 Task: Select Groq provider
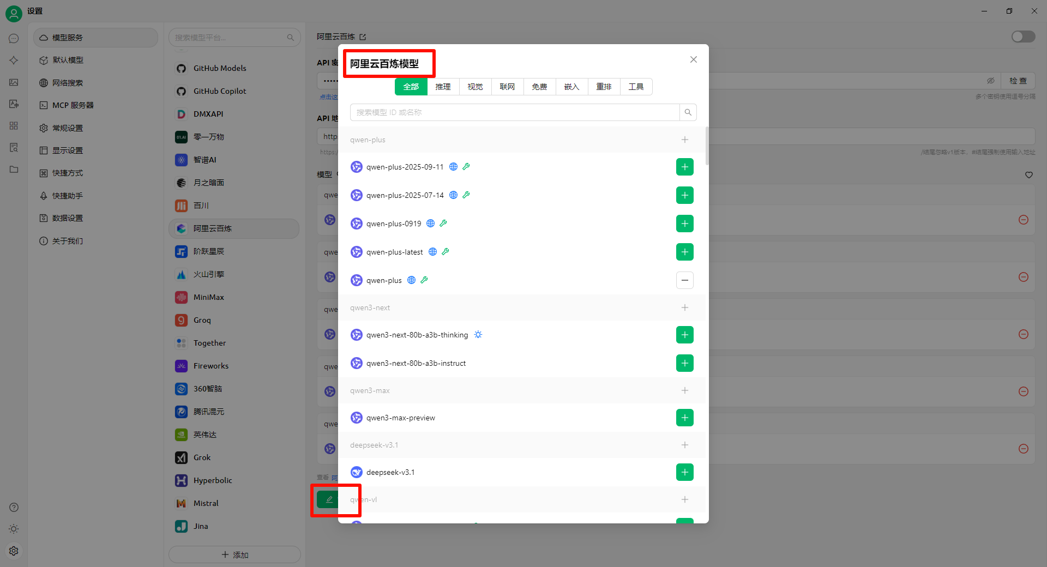pyautogui.click(x=234, y=320)
